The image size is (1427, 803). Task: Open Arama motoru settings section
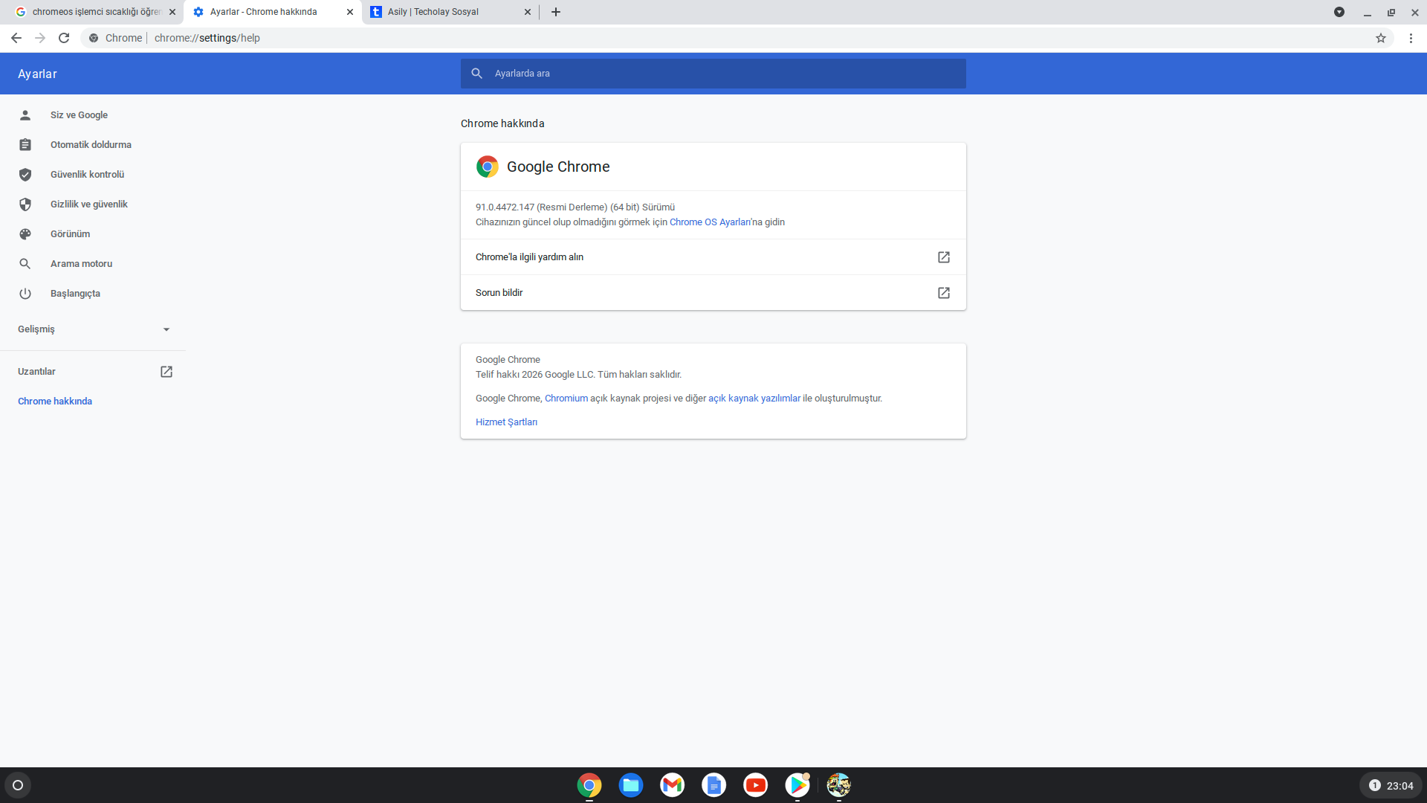[93, 264]
